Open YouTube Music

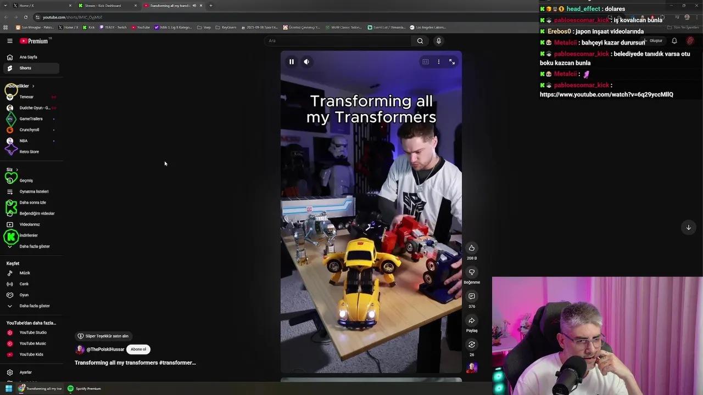pos(30,343)
